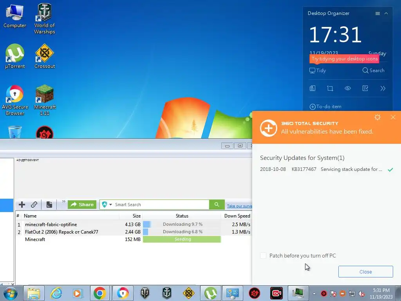Image resolution: width=401 pixels, height=301 pixels.
Task: Open 360 Total Security popup settings gear
Action: pos(378,117)
